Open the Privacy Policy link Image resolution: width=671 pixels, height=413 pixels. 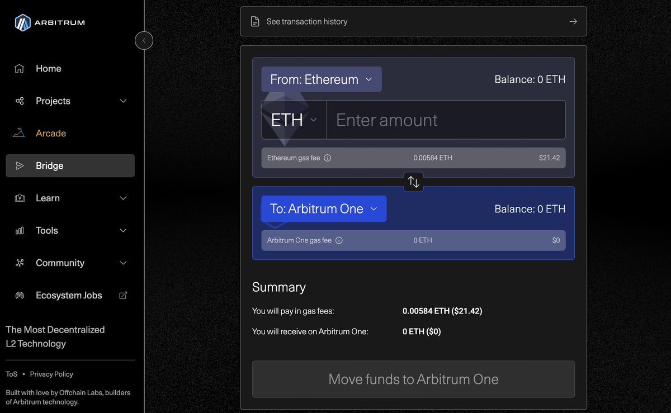(51, 374)
